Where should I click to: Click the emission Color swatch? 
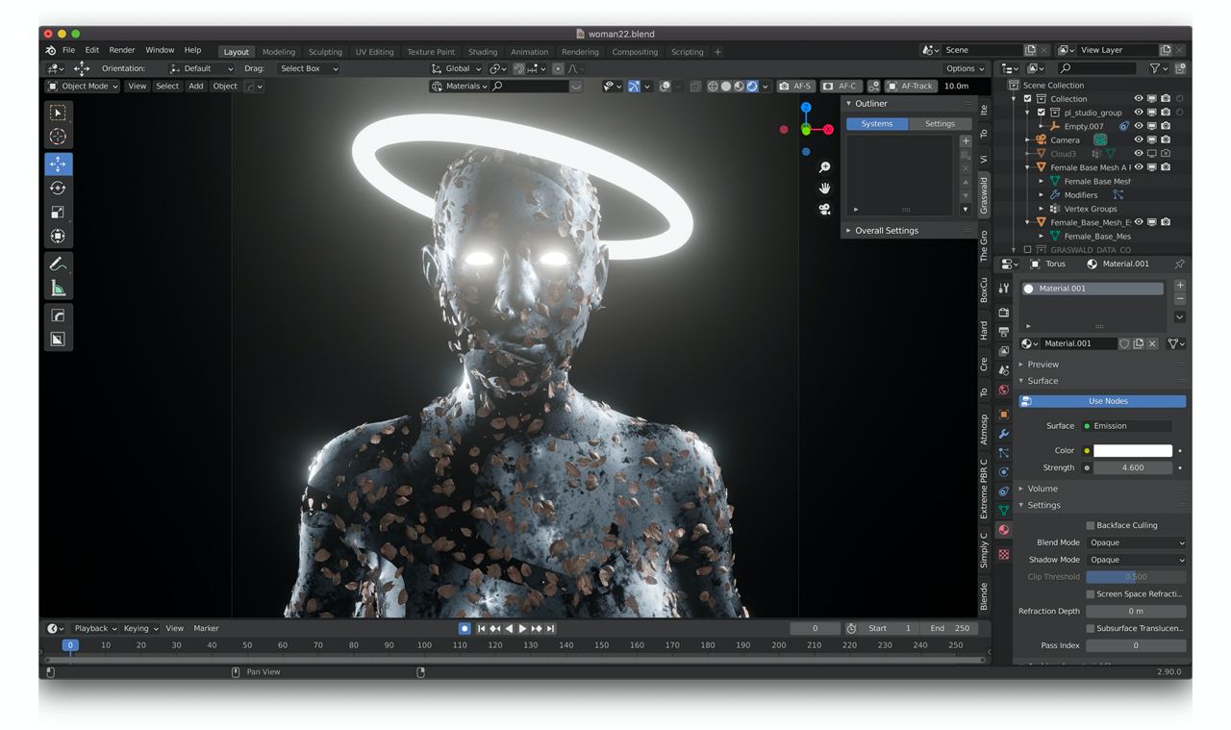[1133, 451]
